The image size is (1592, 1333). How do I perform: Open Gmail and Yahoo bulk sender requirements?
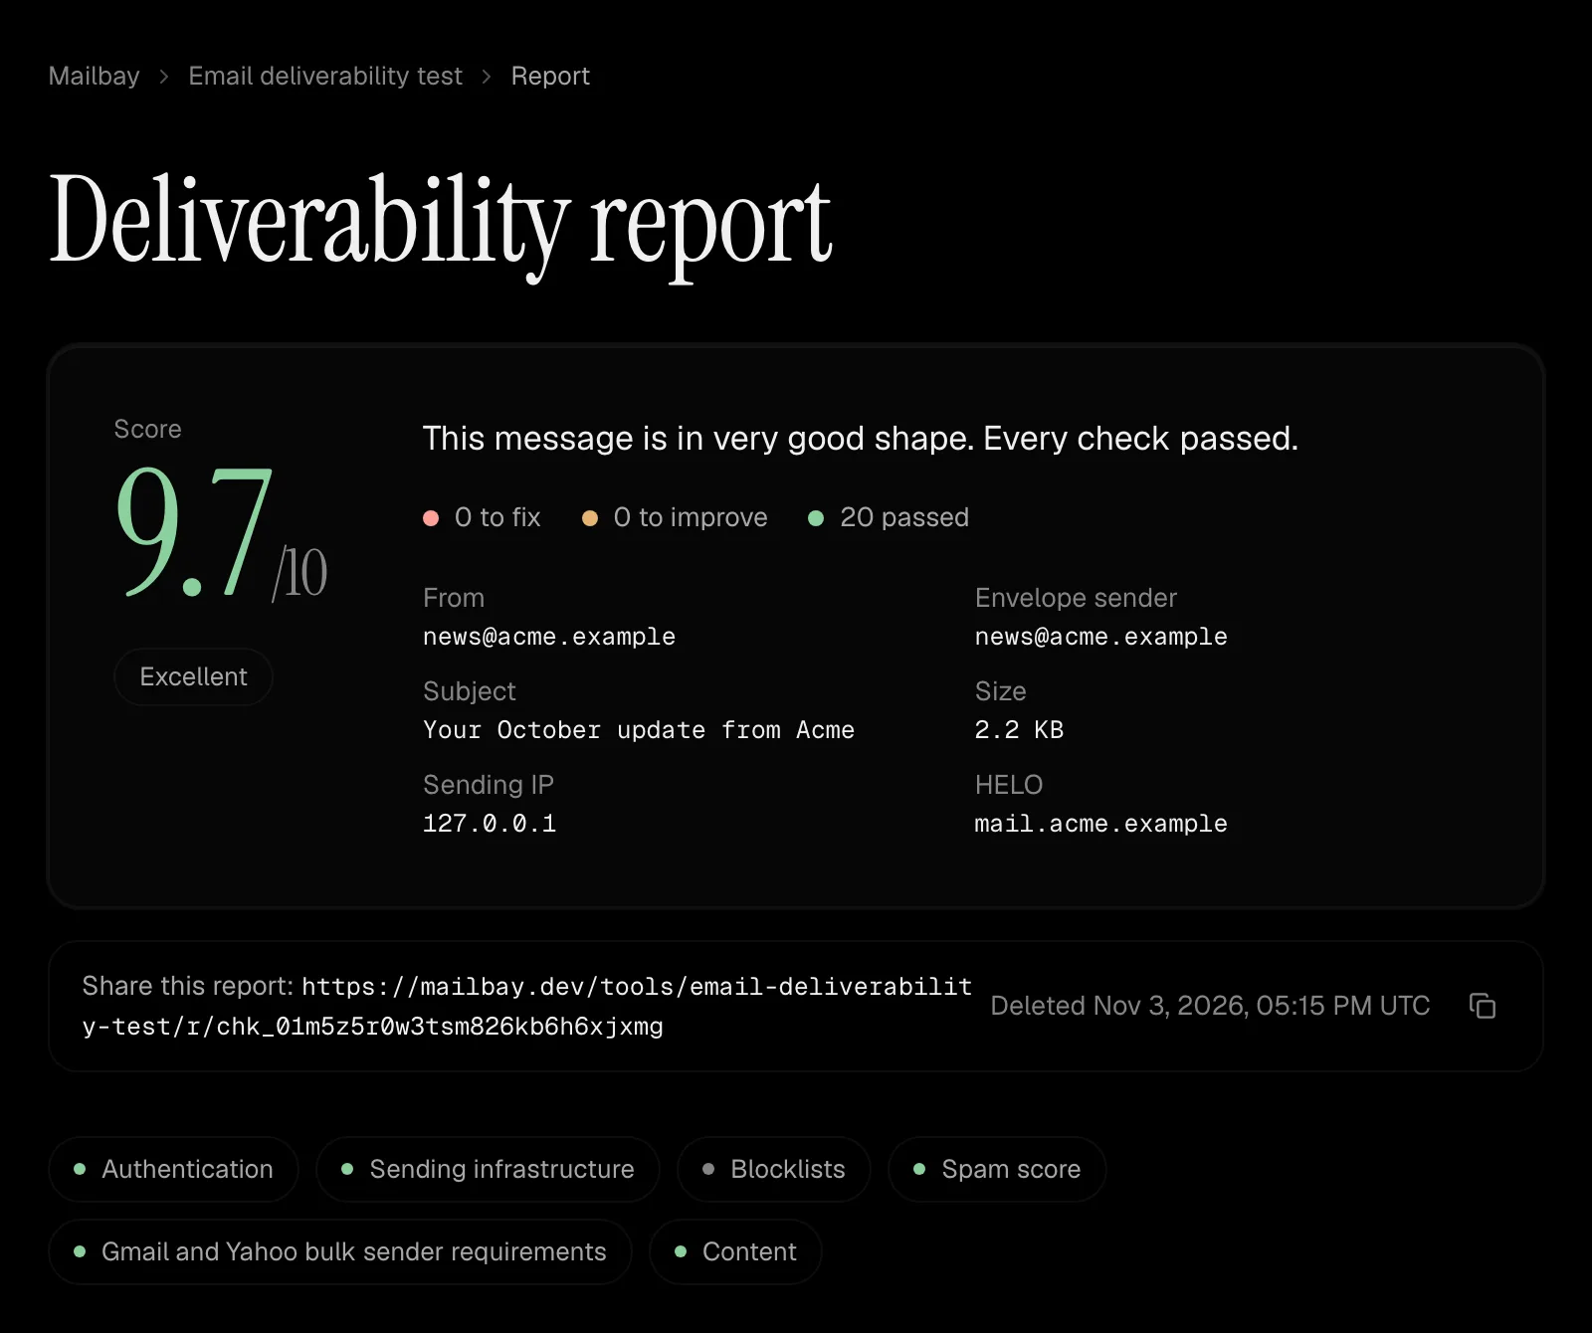pyautogui.click(x=340, y=1251)
